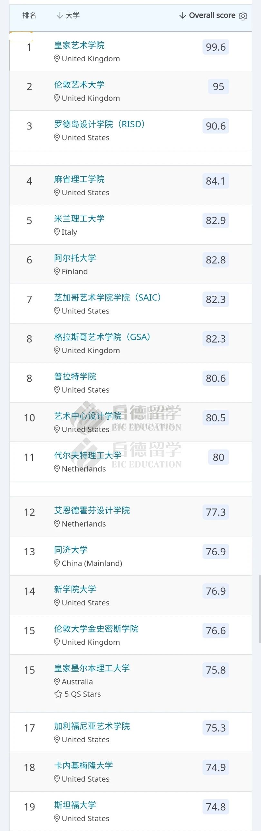261x831 pixels.
Task: Click location pin next to Italy
Action: [57, 232]
